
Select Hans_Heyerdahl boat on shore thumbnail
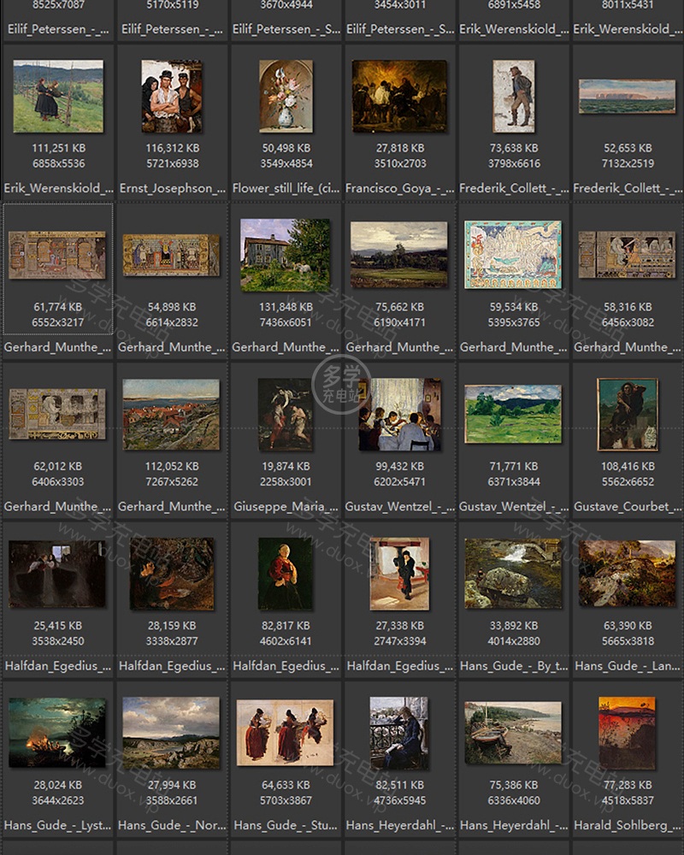click(x=513, y=733)
